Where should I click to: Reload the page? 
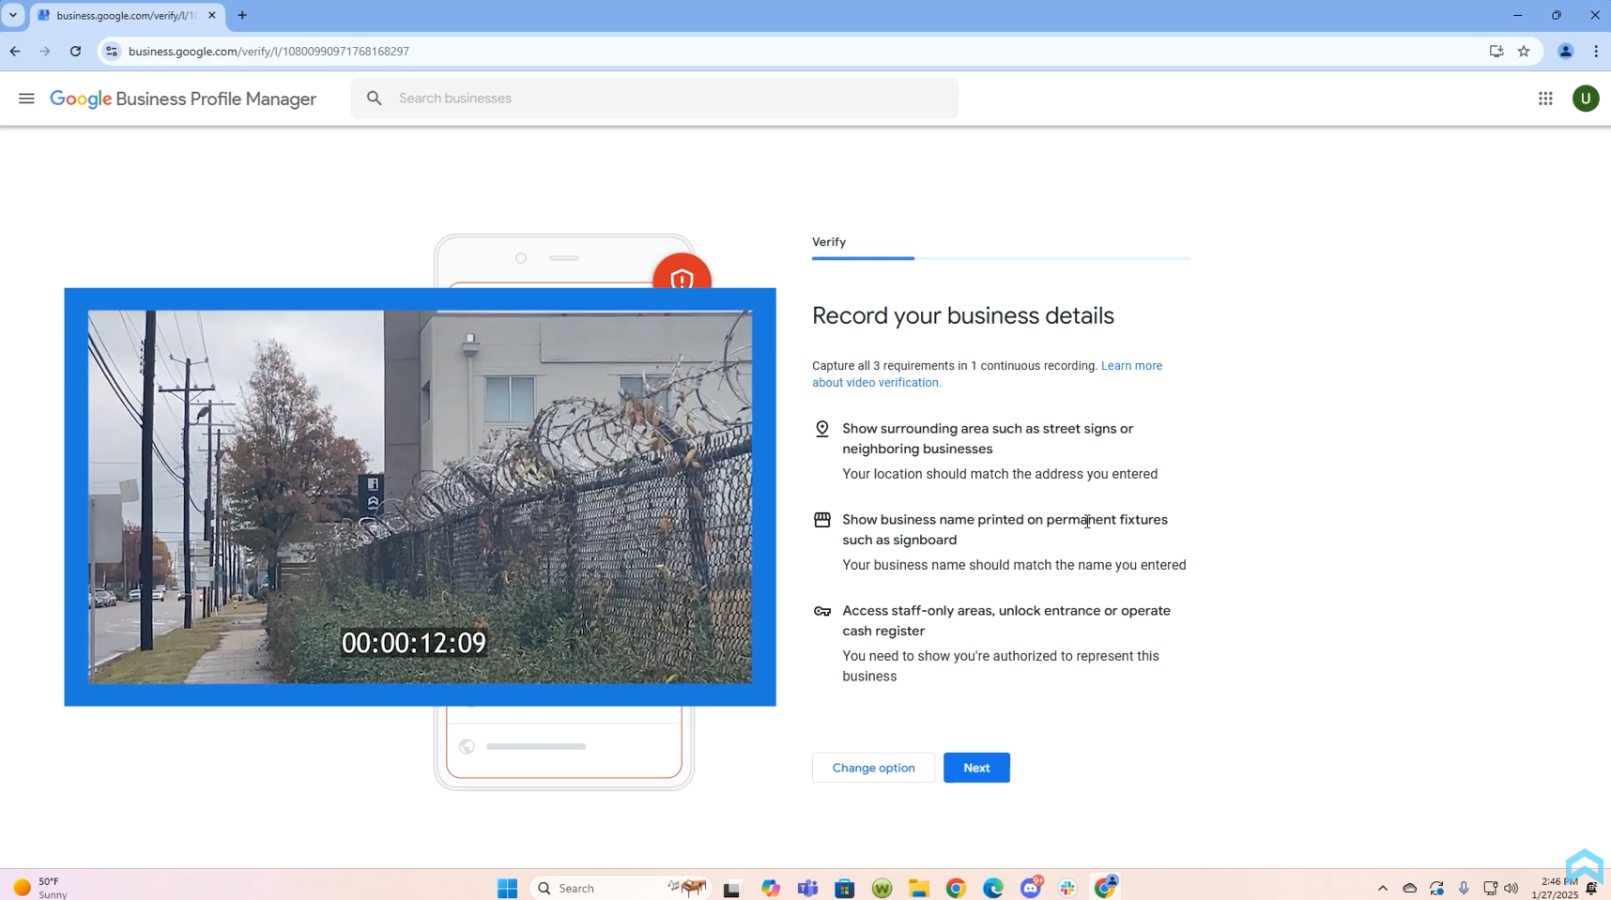[75, 52]
